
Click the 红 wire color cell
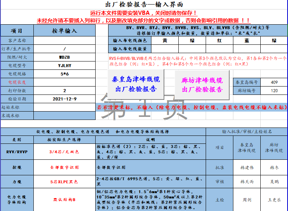[219, 40]
